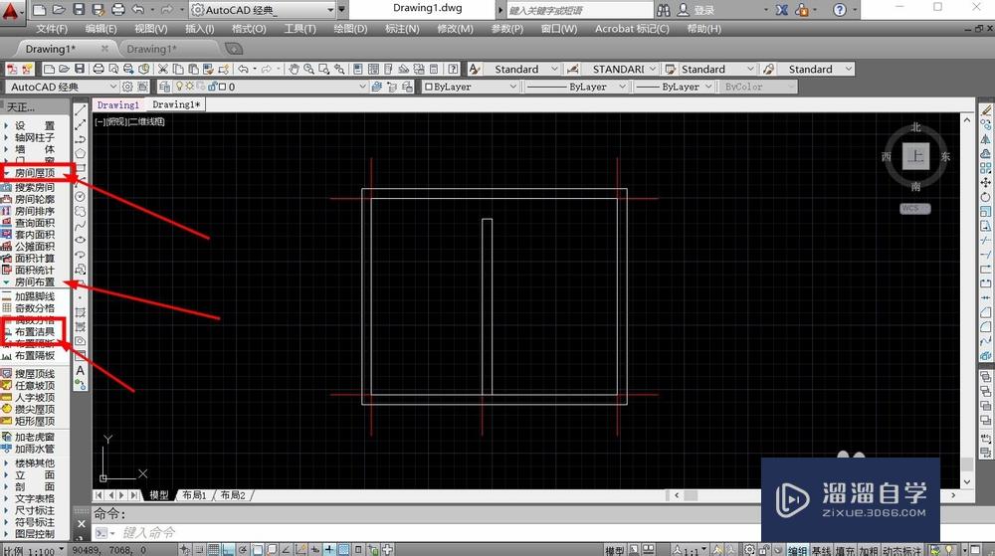Image resolution: width=995 pixels, height=556 pixels.
Task: Open the 绘图(D) menu
Action: tap(350, 29)
